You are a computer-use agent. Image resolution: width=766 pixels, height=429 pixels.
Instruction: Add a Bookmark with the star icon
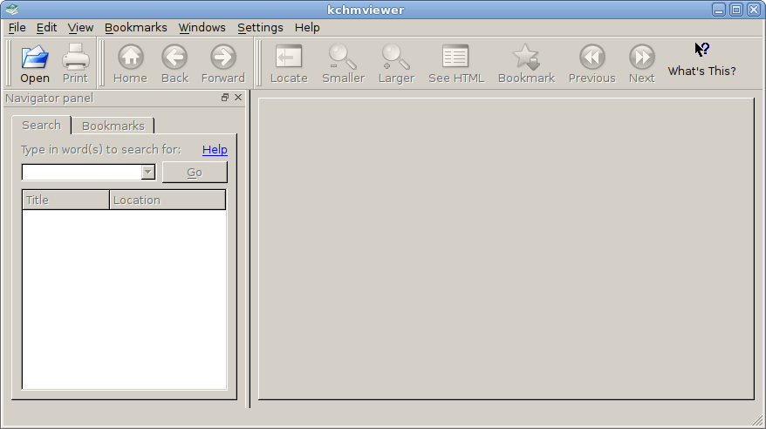pos(527,64)
